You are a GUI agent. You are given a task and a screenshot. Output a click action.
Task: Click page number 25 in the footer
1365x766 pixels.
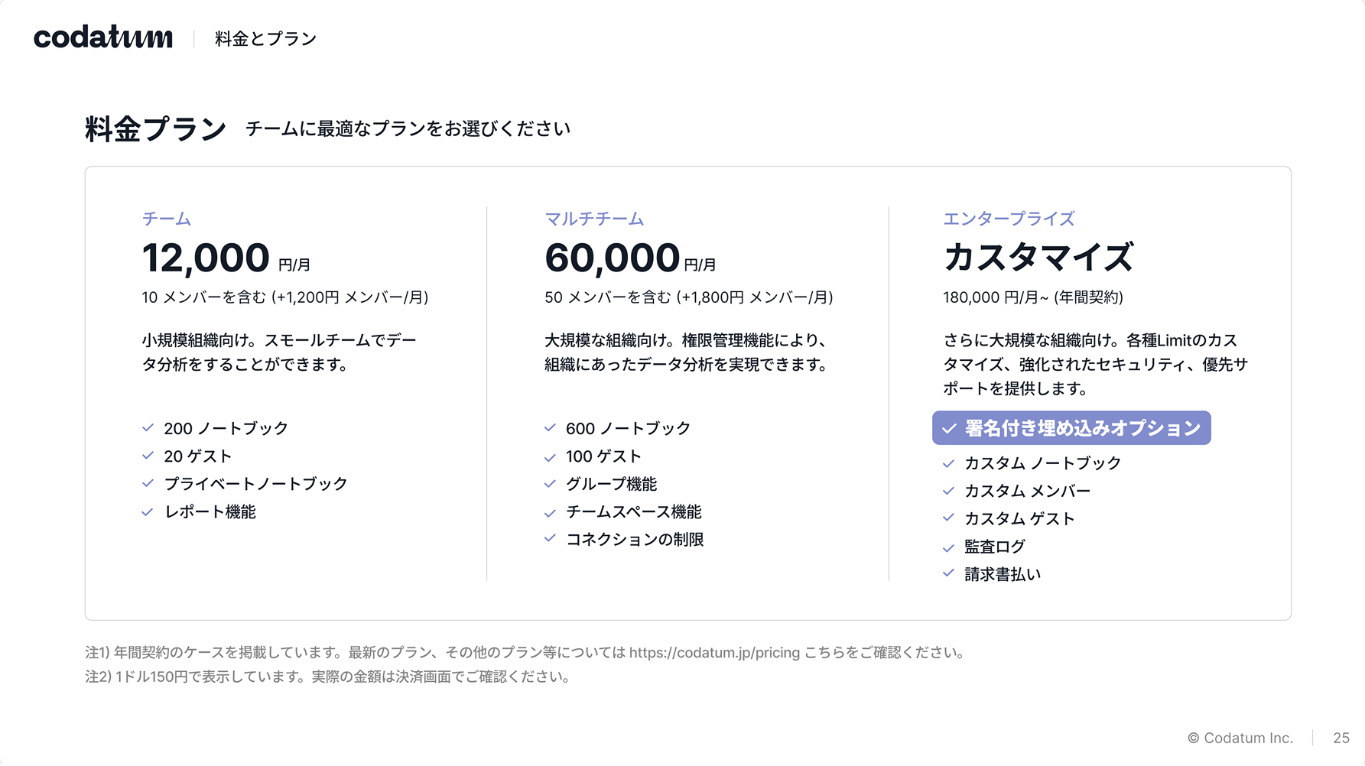(x=1341, y=738)
